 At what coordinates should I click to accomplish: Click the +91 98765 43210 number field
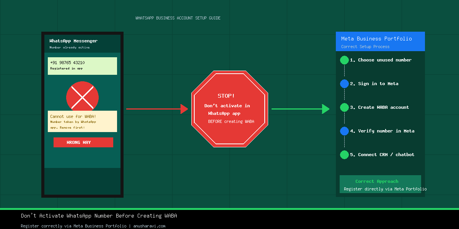[x=82, y=66]
